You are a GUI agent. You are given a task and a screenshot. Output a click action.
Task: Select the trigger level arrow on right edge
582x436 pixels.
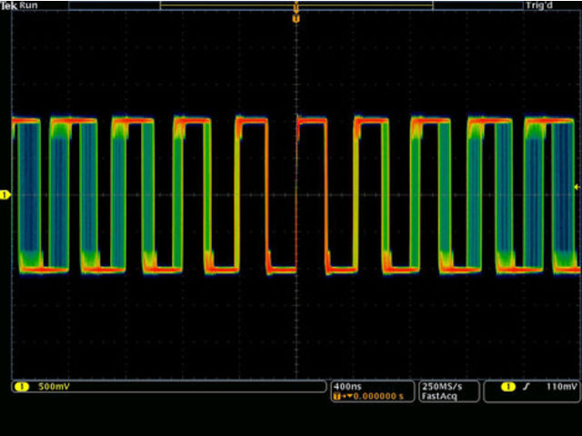coord(575,188)
